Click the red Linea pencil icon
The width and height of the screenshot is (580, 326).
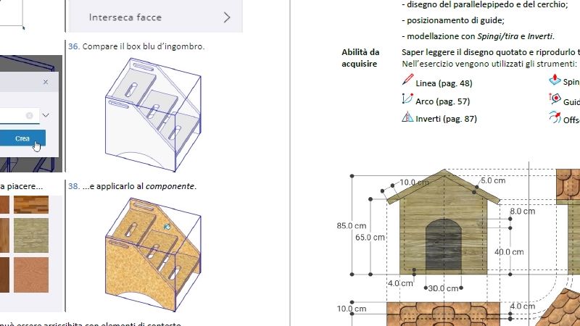(407, 80)
